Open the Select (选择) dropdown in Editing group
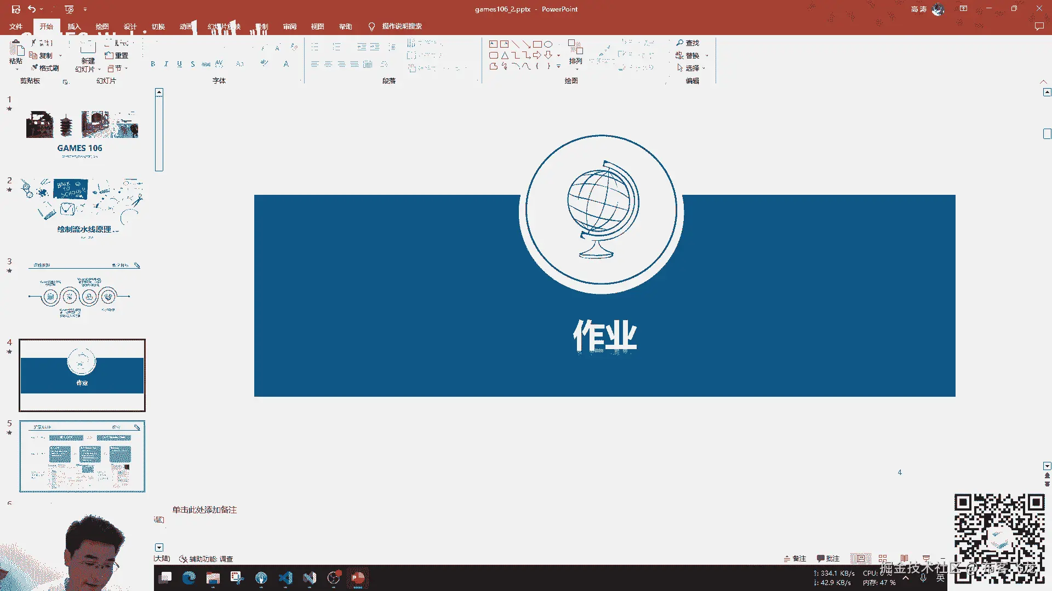 point(692,68)
